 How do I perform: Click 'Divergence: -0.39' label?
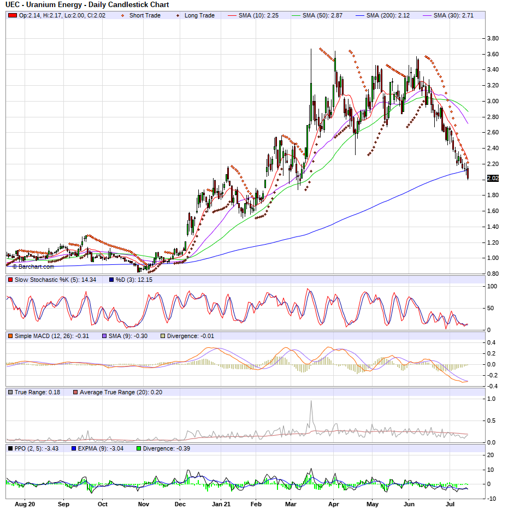tap(167, 448)
